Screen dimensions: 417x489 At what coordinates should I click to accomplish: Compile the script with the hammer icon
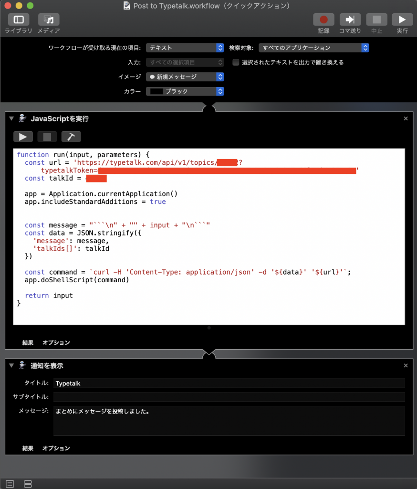click(x=71, y=137)
